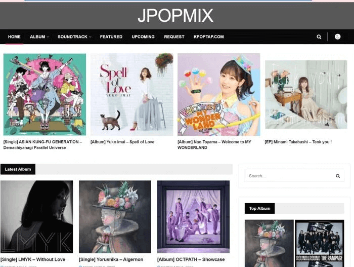
Task: Open the search icon in navigation bar
Action: click(x=319, y=36)
